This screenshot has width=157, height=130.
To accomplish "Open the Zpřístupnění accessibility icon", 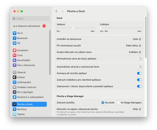I will point(15,82).
